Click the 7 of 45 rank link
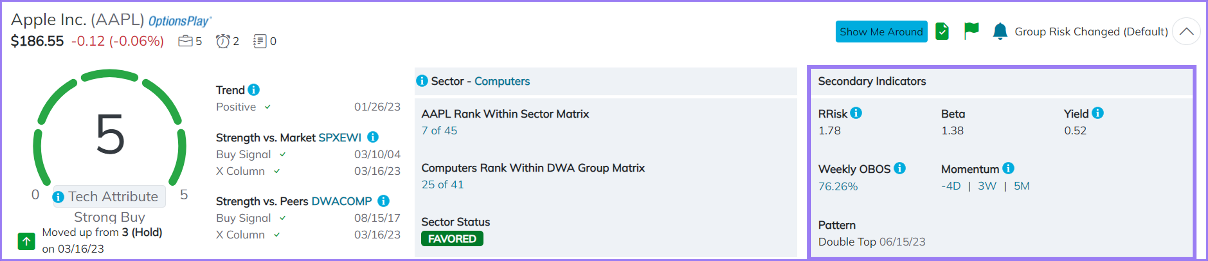This screenshot has height=261, width=1208. (439, 131)
